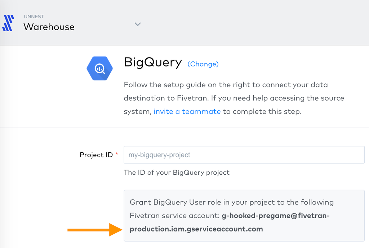Click the production.iam.gserviceaccount.com text

196,229
